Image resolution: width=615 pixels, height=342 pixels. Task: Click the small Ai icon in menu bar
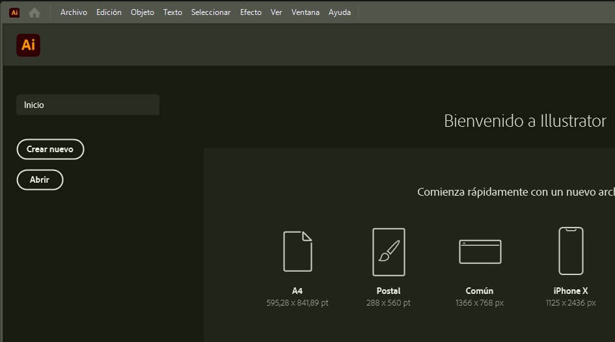(14, 12)
